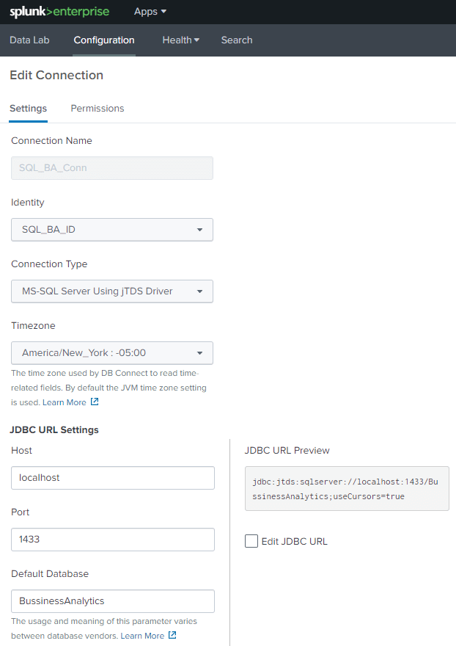Click external link icon under Default Database
The height and width of the screenshot is (646, 456).
[172, 635]
